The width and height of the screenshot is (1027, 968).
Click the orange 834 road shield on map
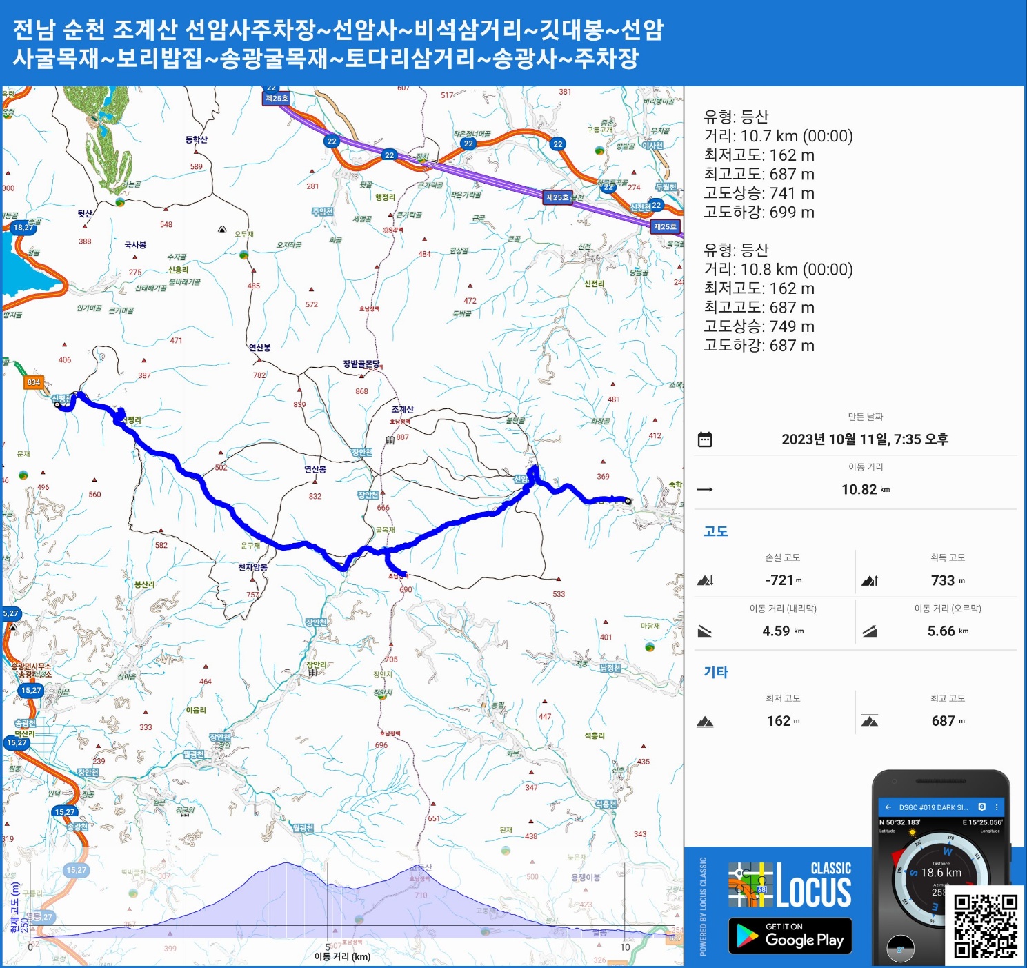point(34,382)
